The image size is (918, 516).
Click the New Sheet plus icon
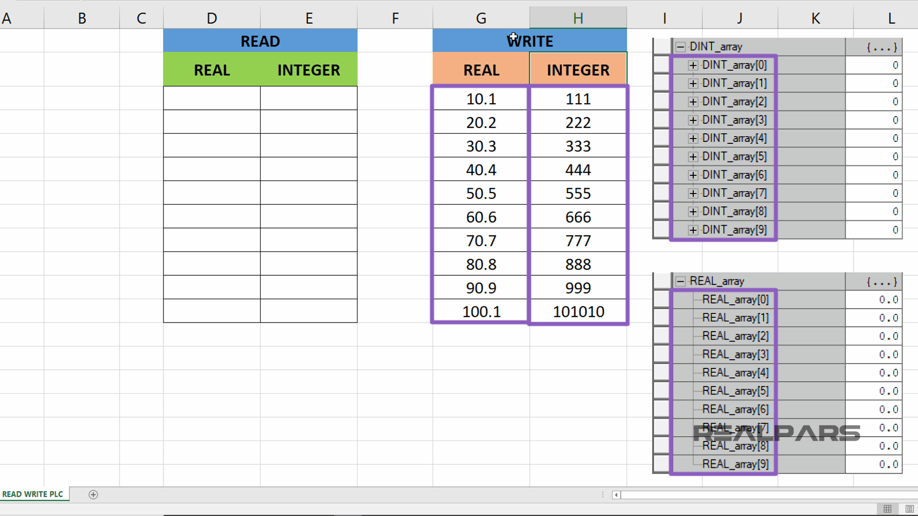(x=93, y=494)
